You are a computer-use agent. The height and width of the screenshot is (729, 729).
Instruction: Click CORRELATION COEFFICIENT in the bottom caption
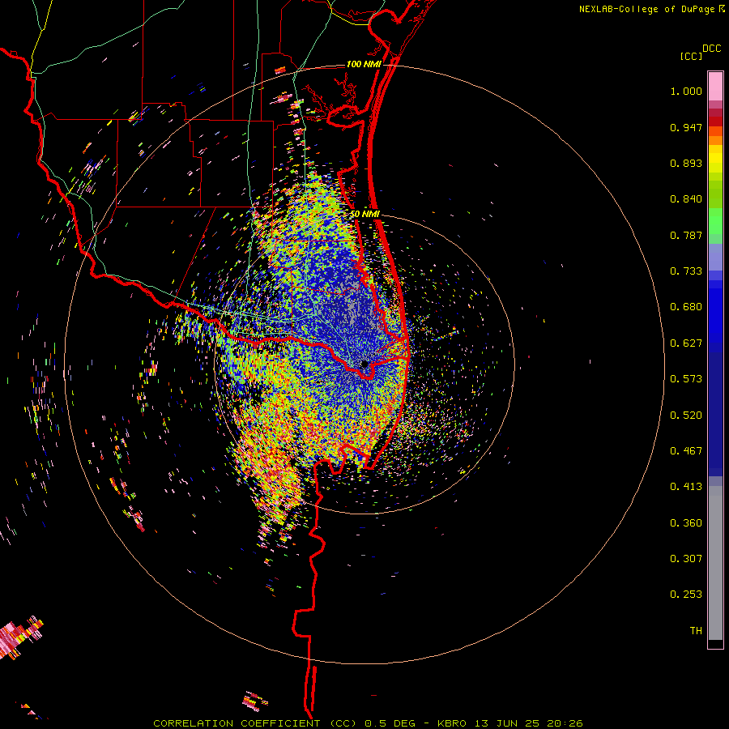(x=237, y=723)
